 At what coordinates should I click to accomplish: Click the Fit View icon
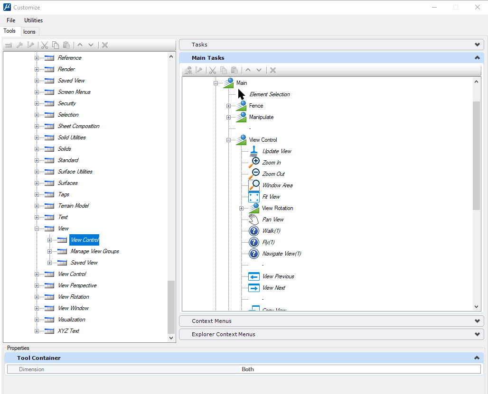pyautogui.click(x=254, y=197)
